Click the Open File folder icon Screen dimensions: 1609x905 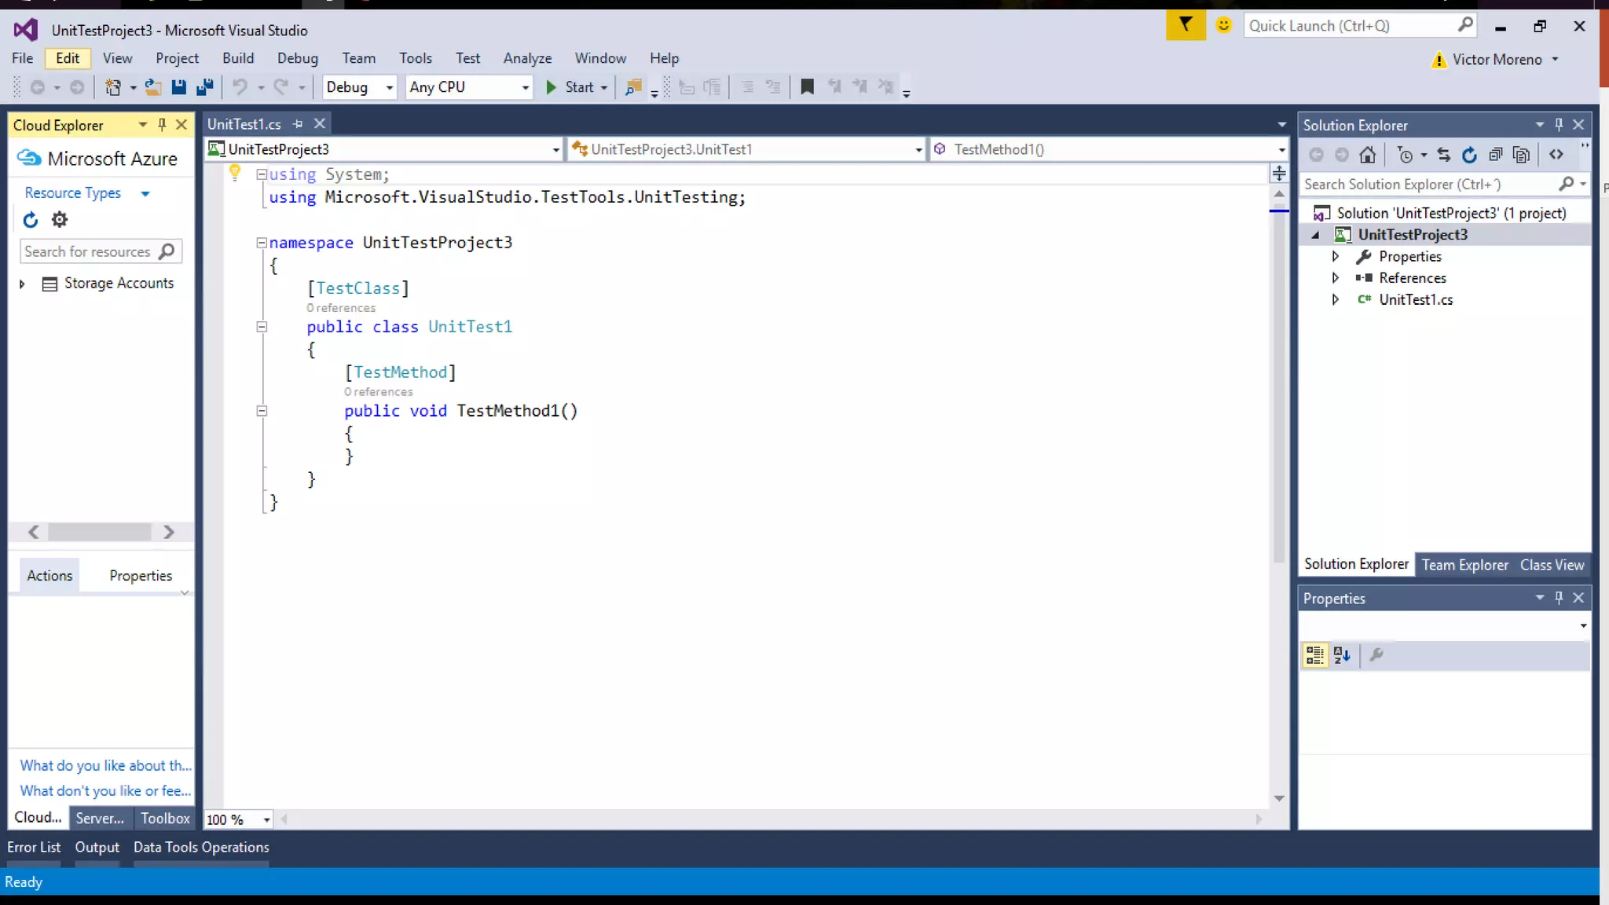tap(153, 87)
